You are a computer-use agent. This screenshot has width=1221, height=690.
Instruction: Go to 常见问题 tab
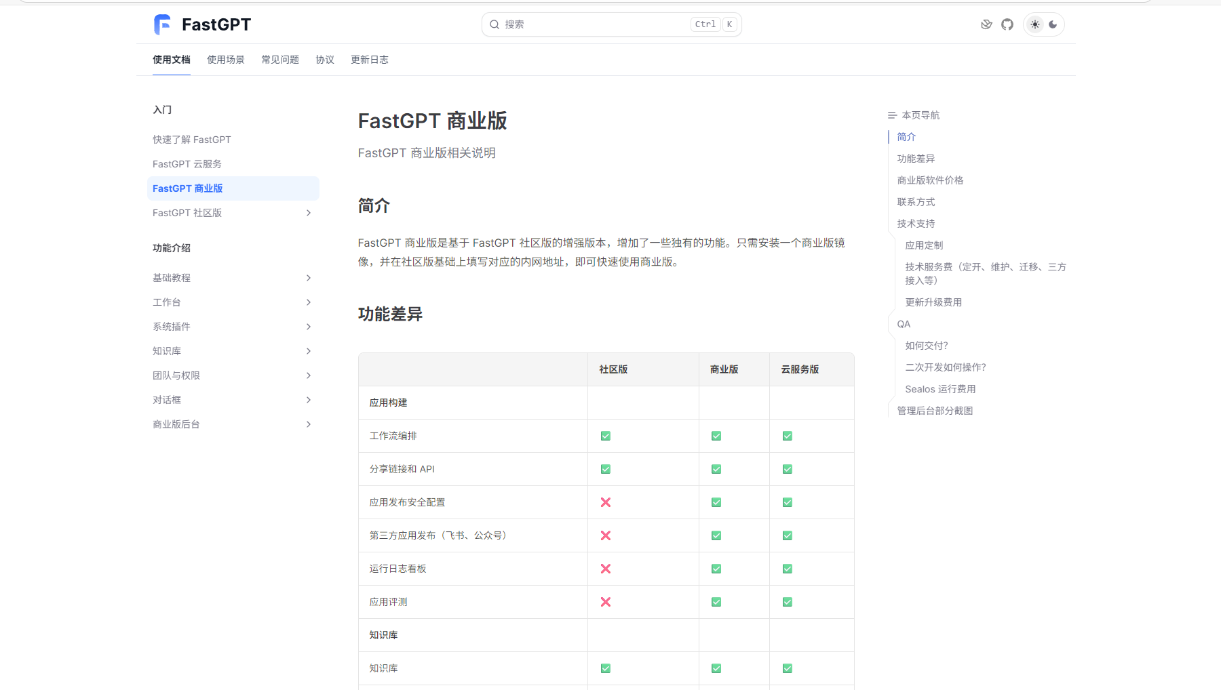pyautogui.click(x=279, y=60)
